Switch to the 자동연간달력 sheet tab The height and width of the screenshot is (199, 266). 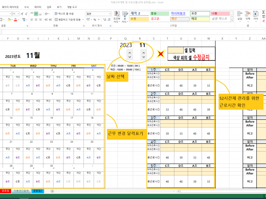22,191
